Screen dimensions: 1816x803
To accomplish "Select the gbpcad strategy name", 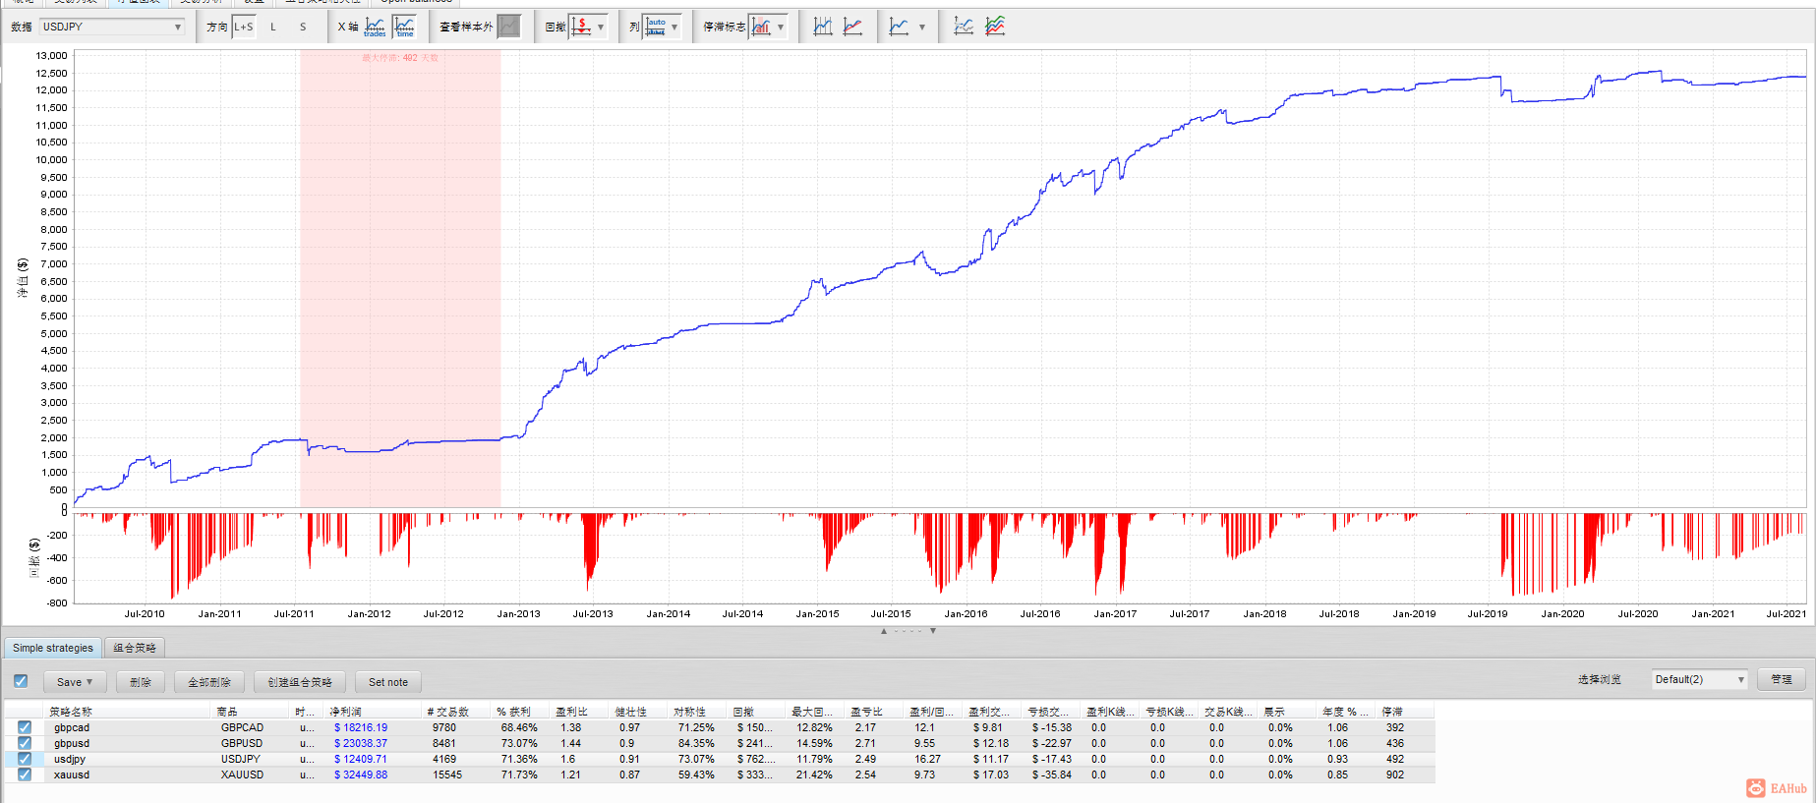I will coord(72,728).
